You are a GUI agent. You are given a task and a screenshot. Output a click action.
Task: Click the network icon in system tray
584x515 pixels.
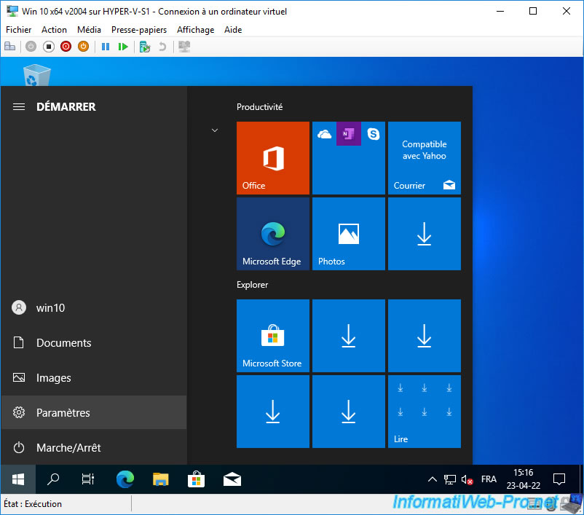[x=449, y=479]
